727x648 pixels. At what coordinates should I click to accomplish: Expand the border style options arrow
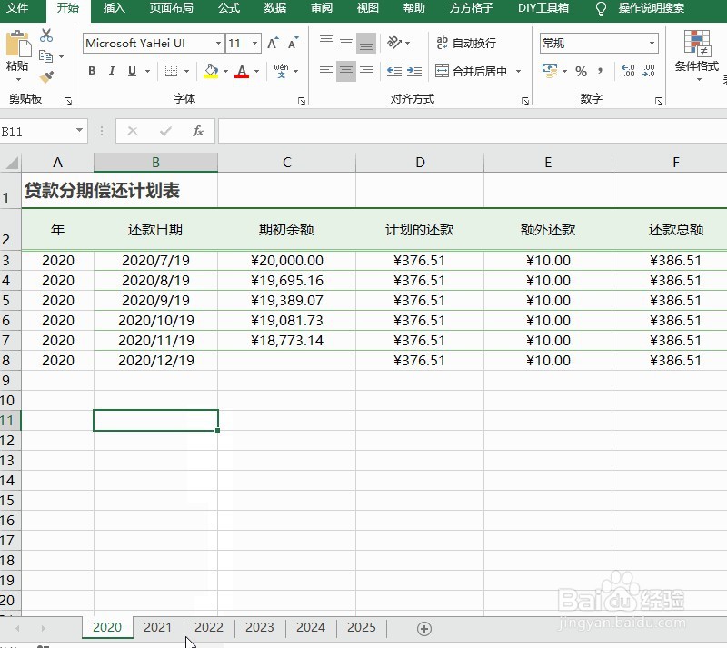coord(187,70)
